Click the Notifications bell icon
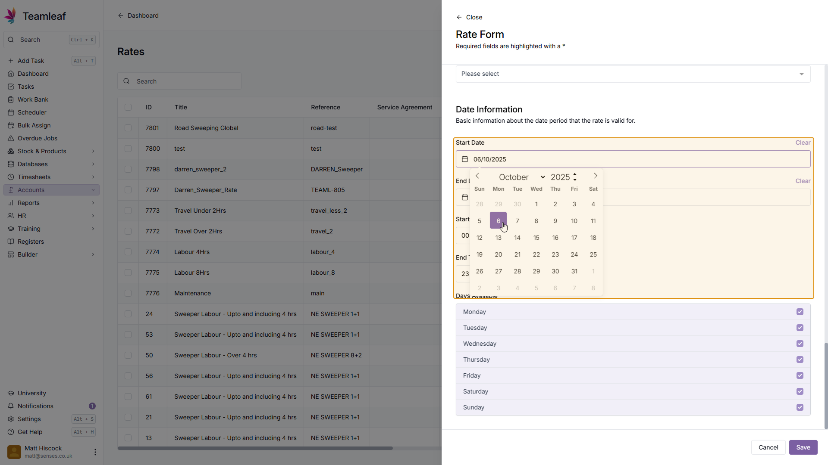Image resolution: width=828 pixels, height=465 pixels. pos(11,406)
